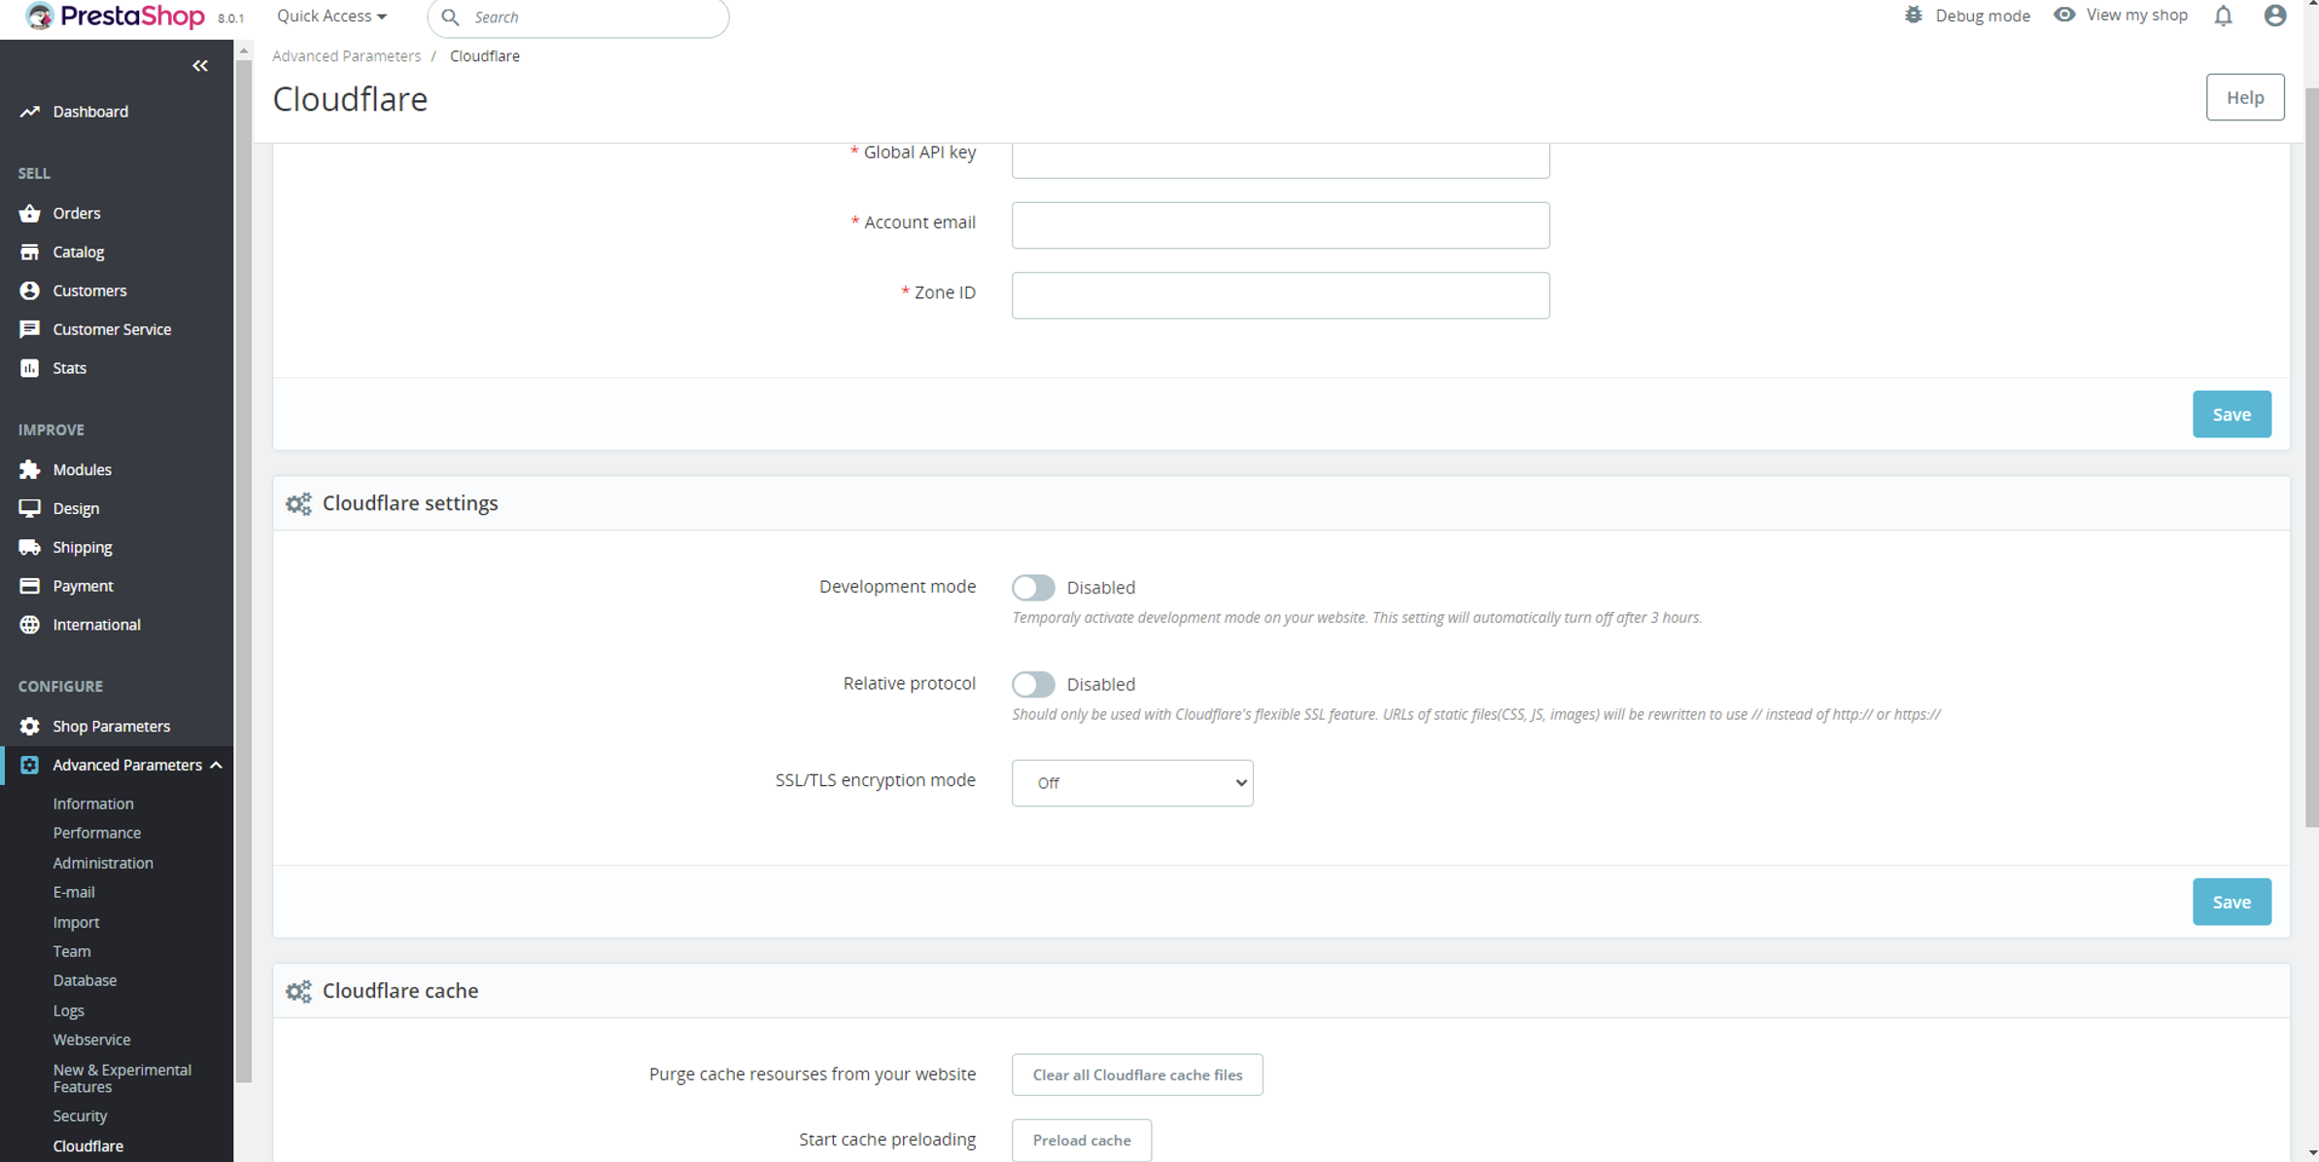Open the Orders menu label
2319x1162 pixels.
77,213
